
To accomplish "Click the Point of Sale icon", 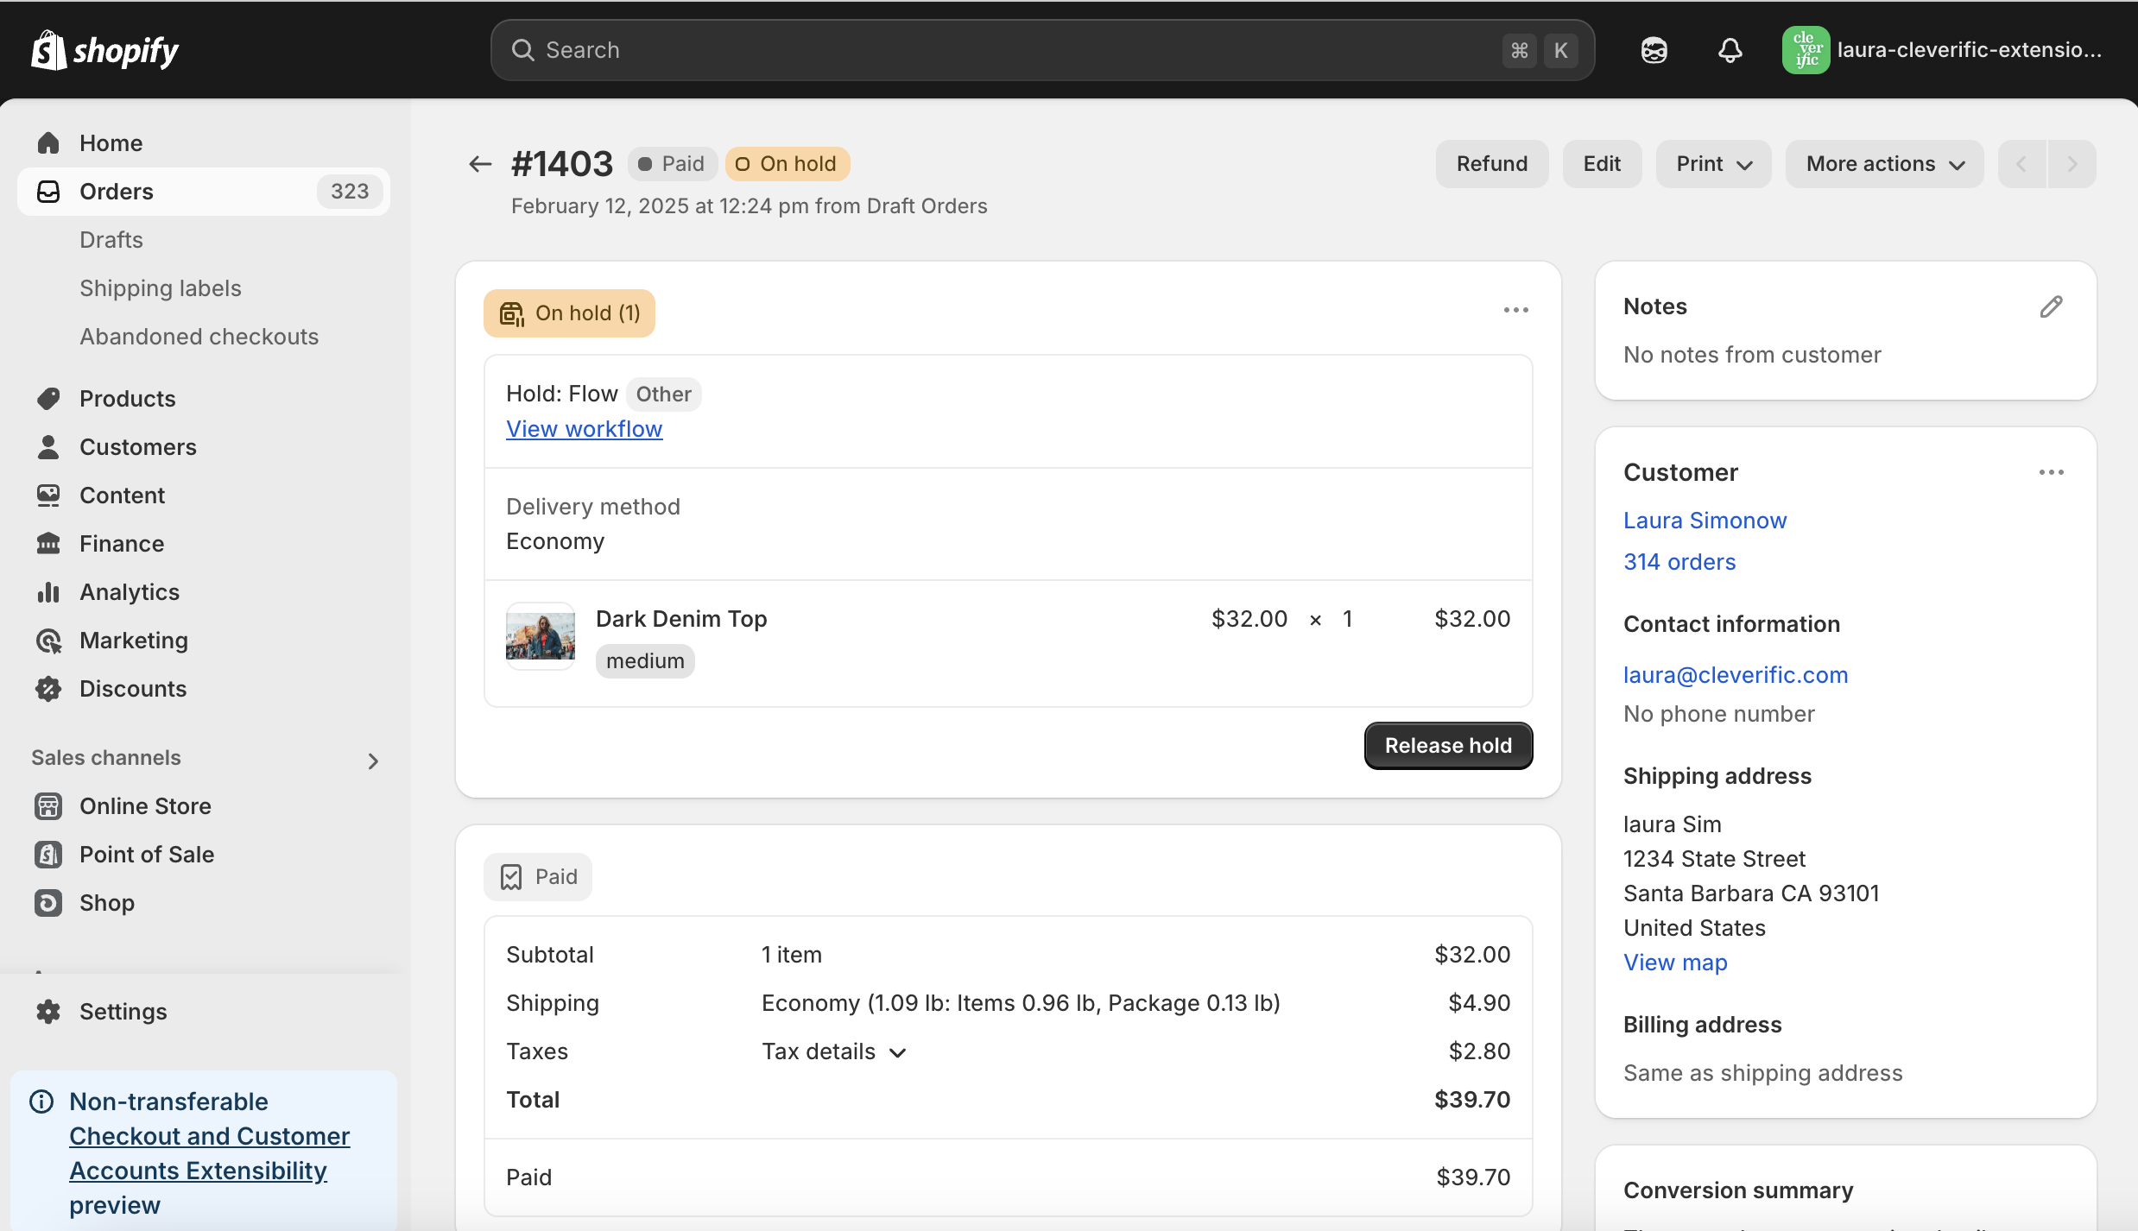I will 48,854.
